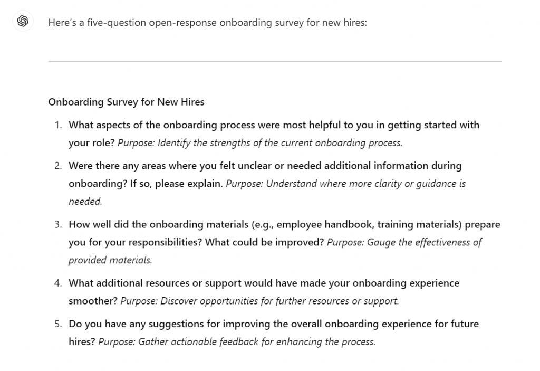Click the purpose text about actionable feedback
Viewport: 540px width, 371px height.
(237, 341)
